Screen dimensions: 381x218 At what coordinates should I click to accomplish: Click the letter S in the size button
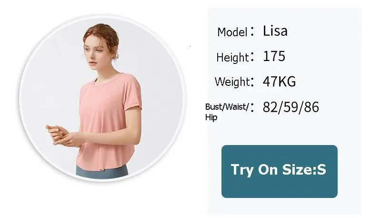321,170
